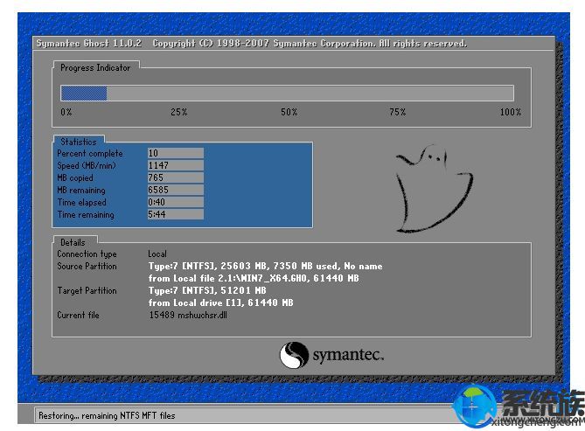
Task: Click the "MB remaining" label
Action: pyautogui.click(x=81, y=191)
